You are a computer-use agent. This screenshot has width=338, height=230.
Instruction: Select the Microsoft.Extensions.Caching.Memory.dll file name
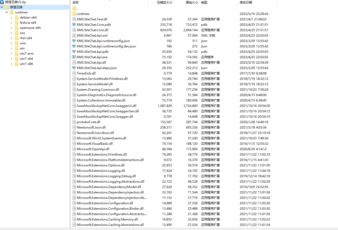pos(107,219)
